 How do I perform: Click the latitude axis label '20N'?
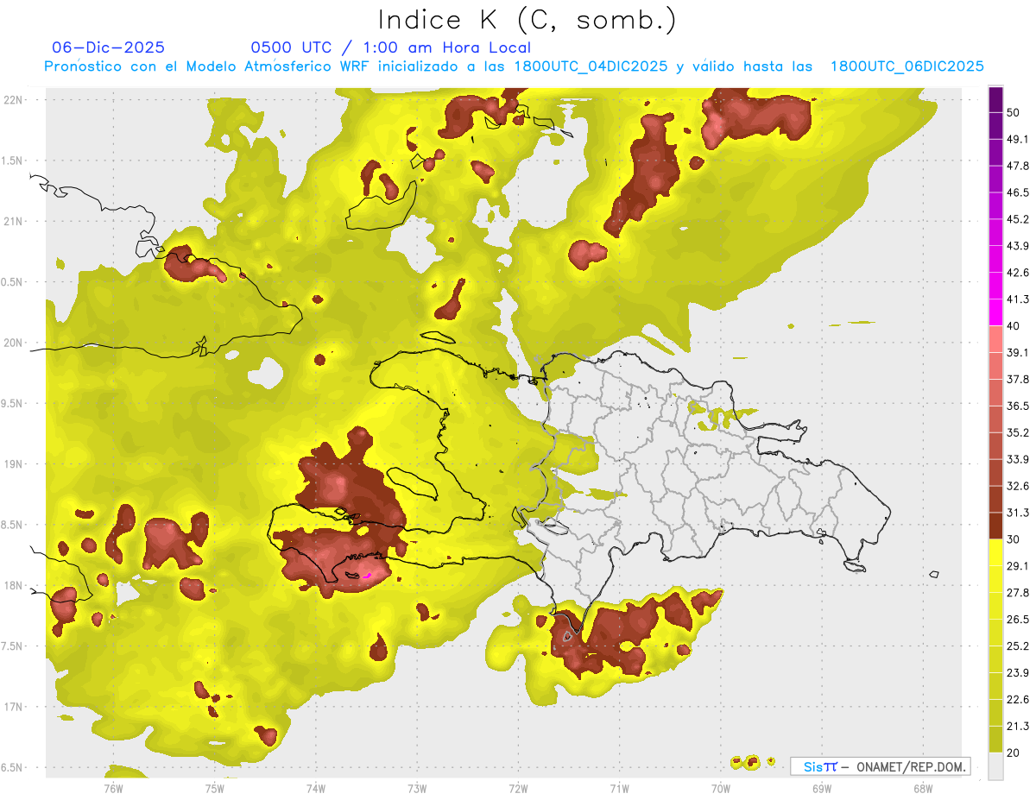[13, 343]
